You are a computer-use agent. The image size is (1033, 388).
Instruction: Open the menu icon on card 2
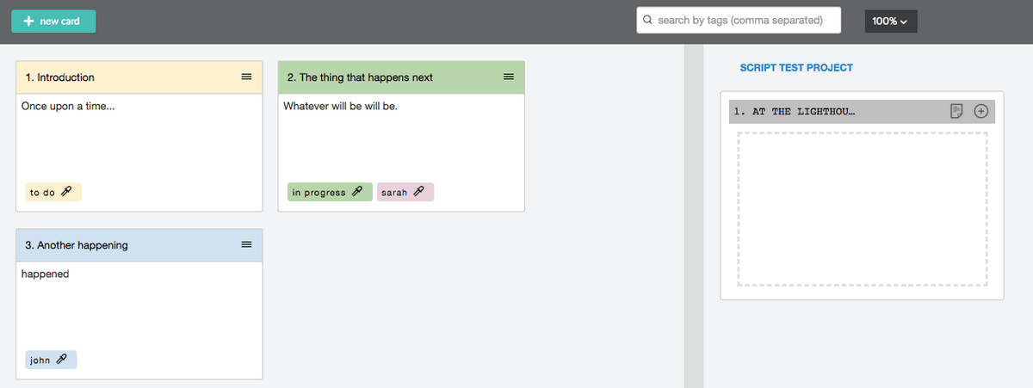click(509, 77)
